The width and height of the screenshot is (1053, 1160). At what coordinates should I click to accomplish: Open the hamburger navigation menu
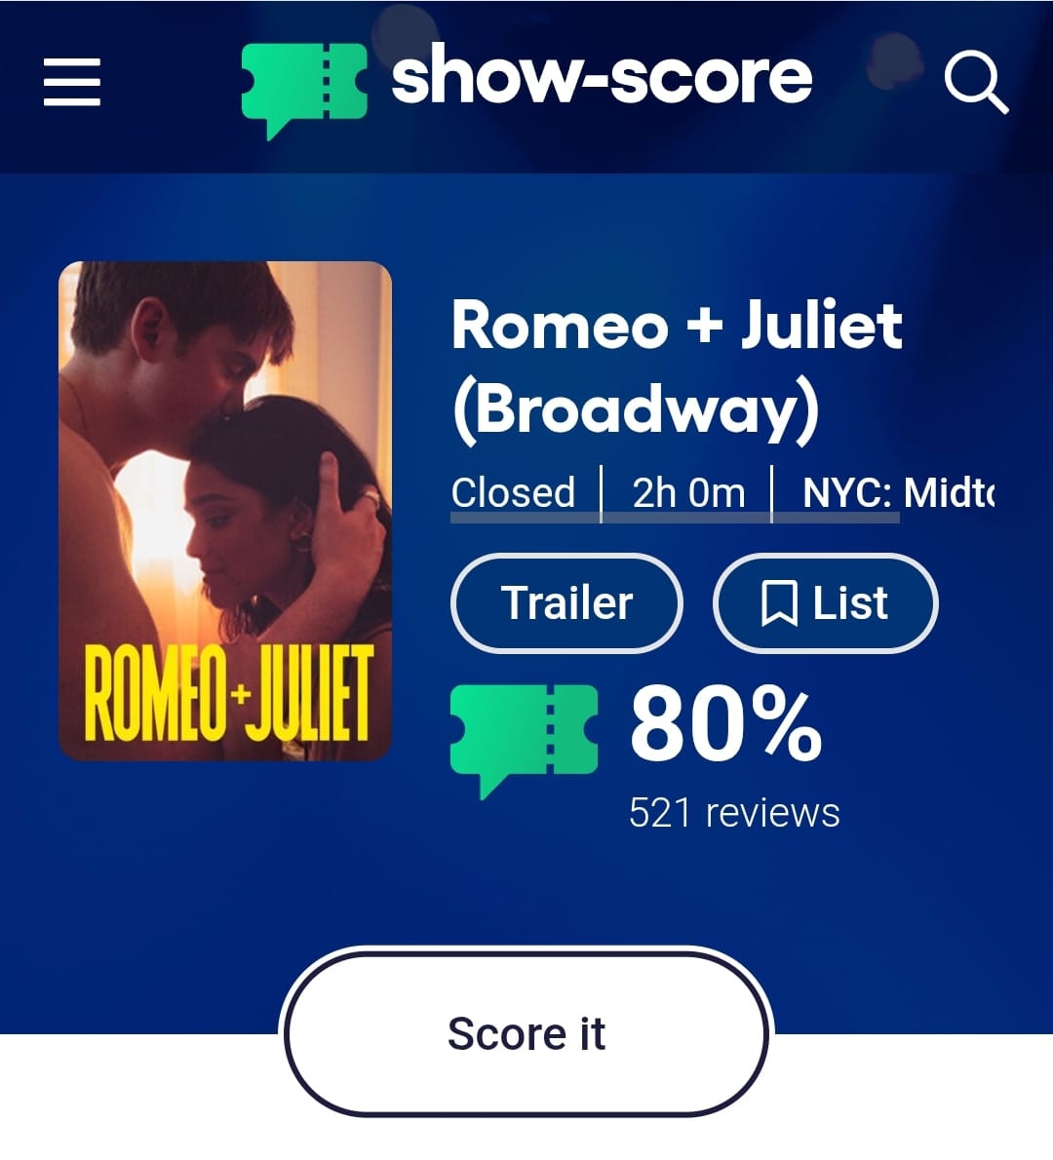coord(72,82)
